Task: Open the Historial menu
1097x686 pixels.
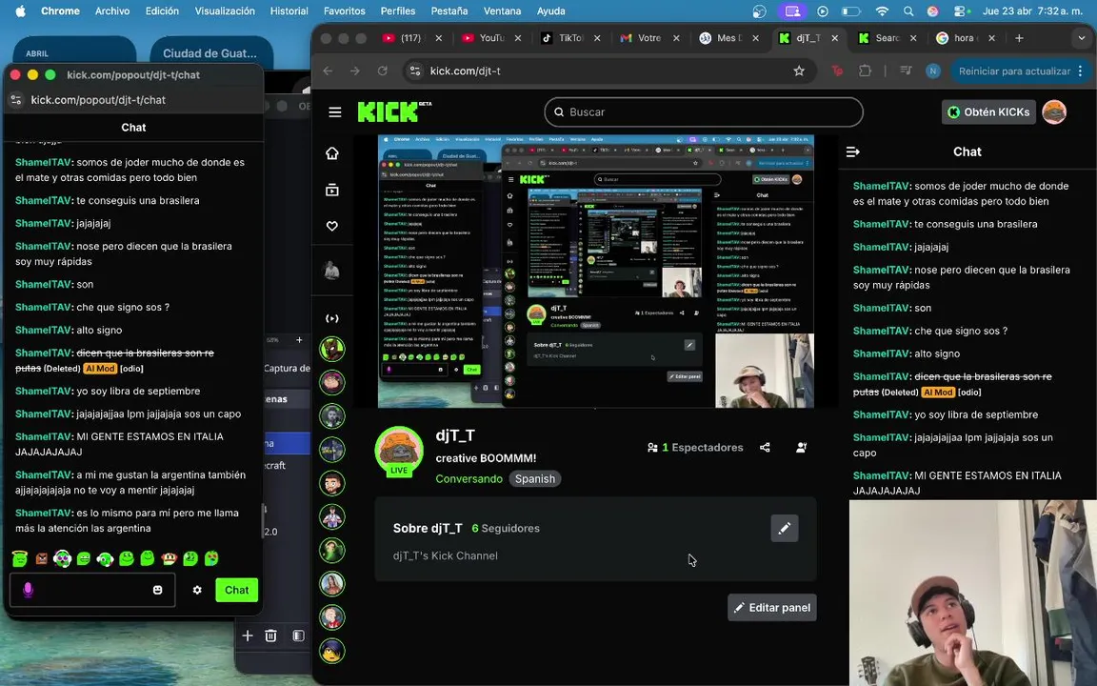Action: [289, 11]
